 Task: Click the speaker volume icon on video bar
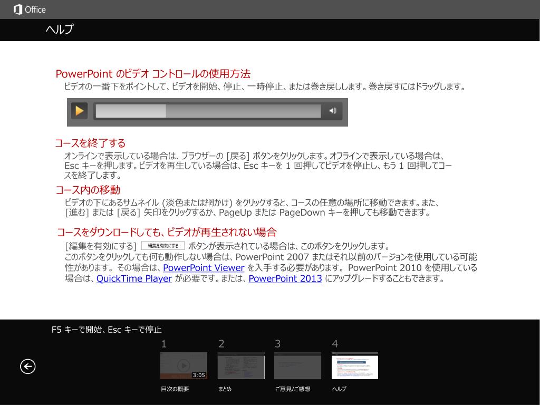tap(333, 111)
